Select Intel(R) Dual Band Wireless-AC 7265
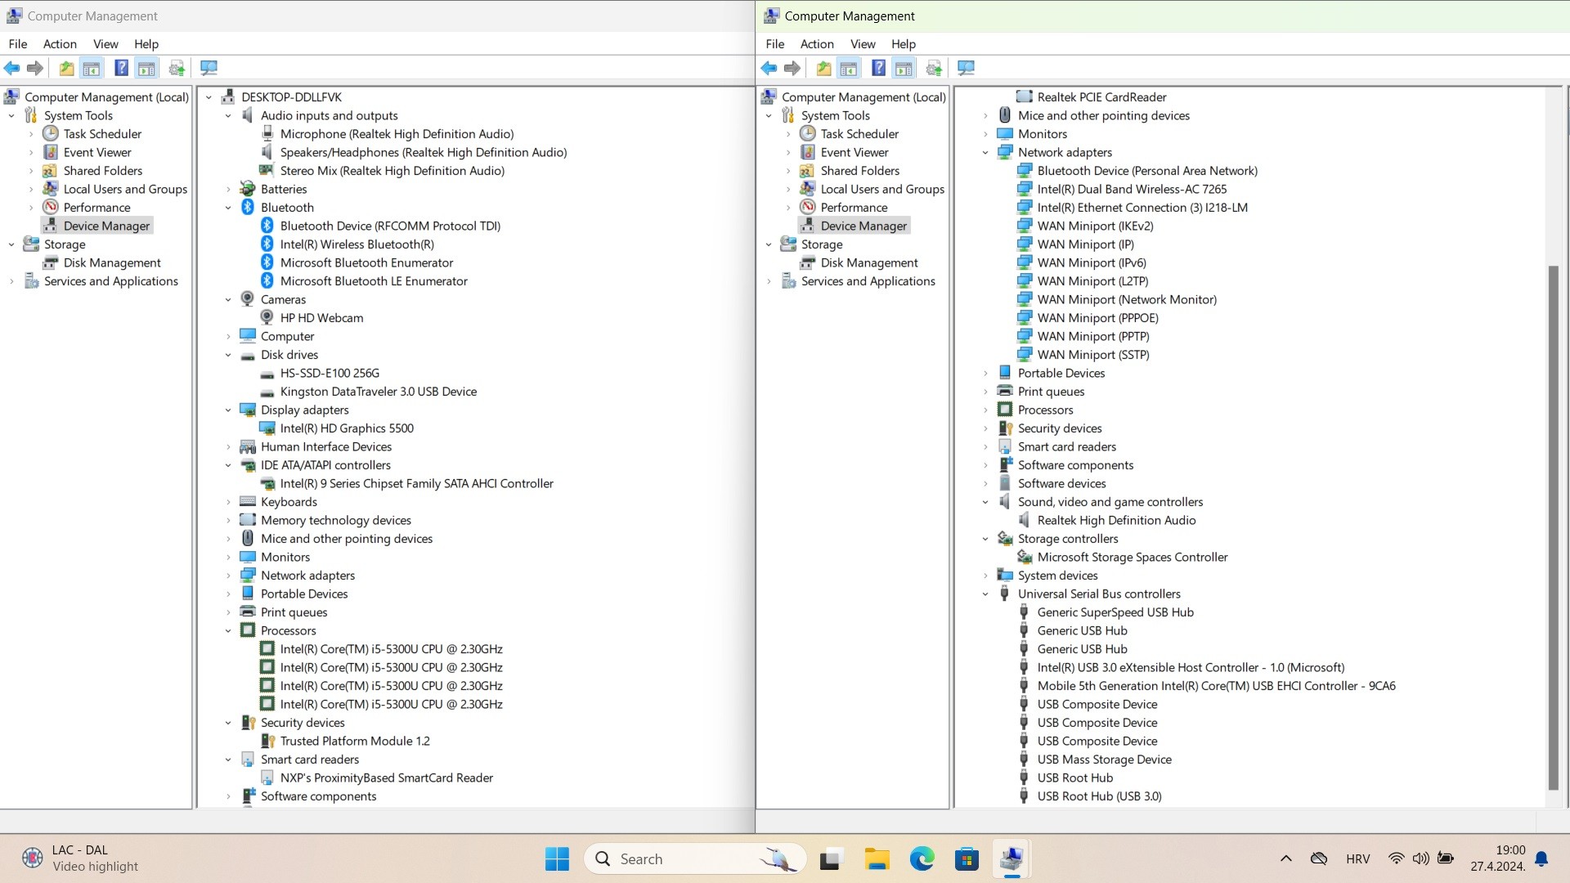Screen dimensions: 1570x883 (x=1132, y=190)
